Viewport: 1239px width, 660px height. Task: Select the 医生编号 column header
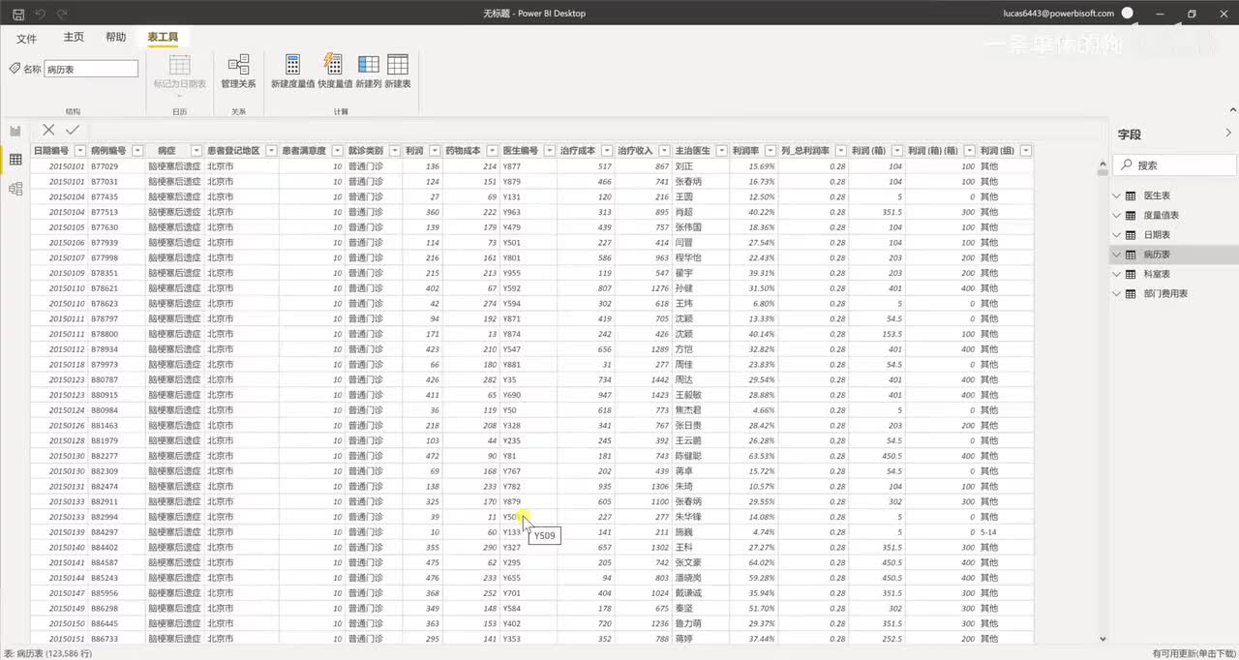[520, 151]
